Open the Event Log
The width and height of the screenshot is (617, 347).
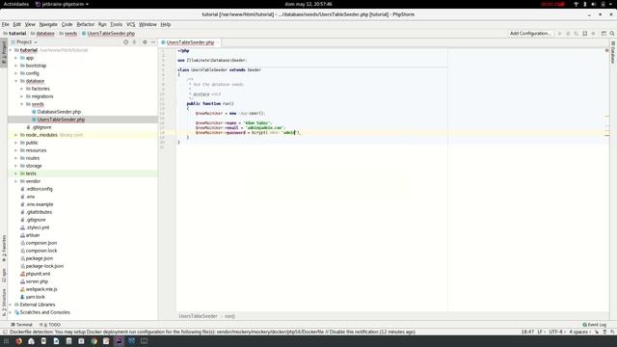594,325
